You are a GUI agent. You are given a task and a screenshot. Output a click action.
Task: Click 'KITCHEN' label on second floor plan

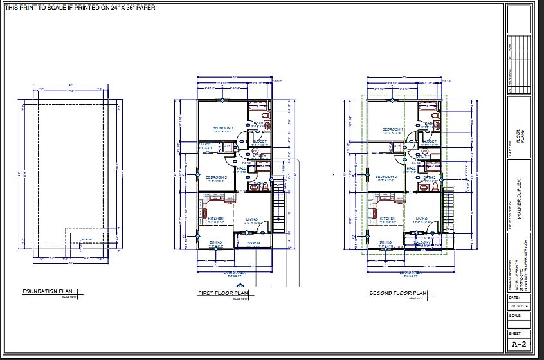tap(388, 219)
